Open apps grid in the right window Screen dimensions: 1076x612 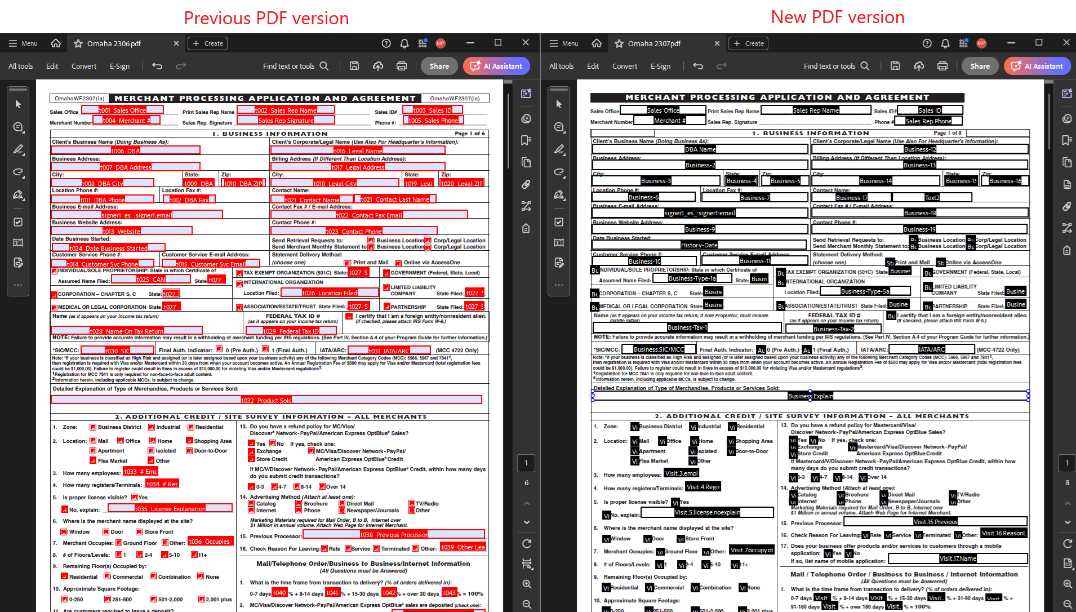963,43
